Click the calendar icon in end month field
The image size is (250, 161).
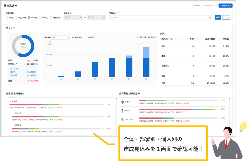[x=104, y=18]
